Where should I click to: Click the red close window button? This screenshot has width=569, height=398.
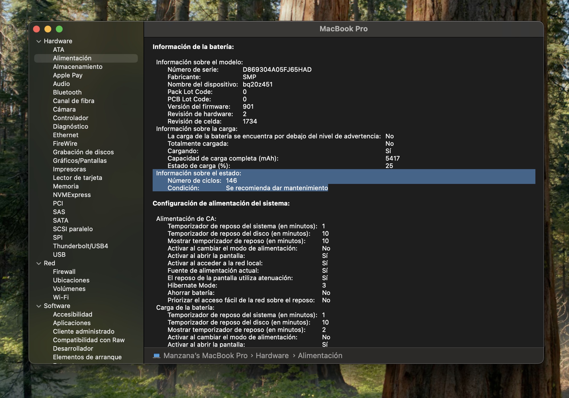pos(36,29)
